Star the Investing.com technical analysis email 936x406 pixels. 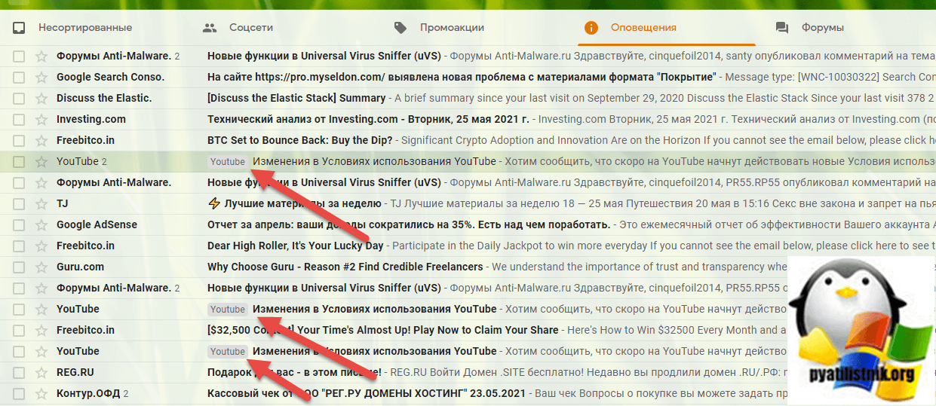[41, 119]
